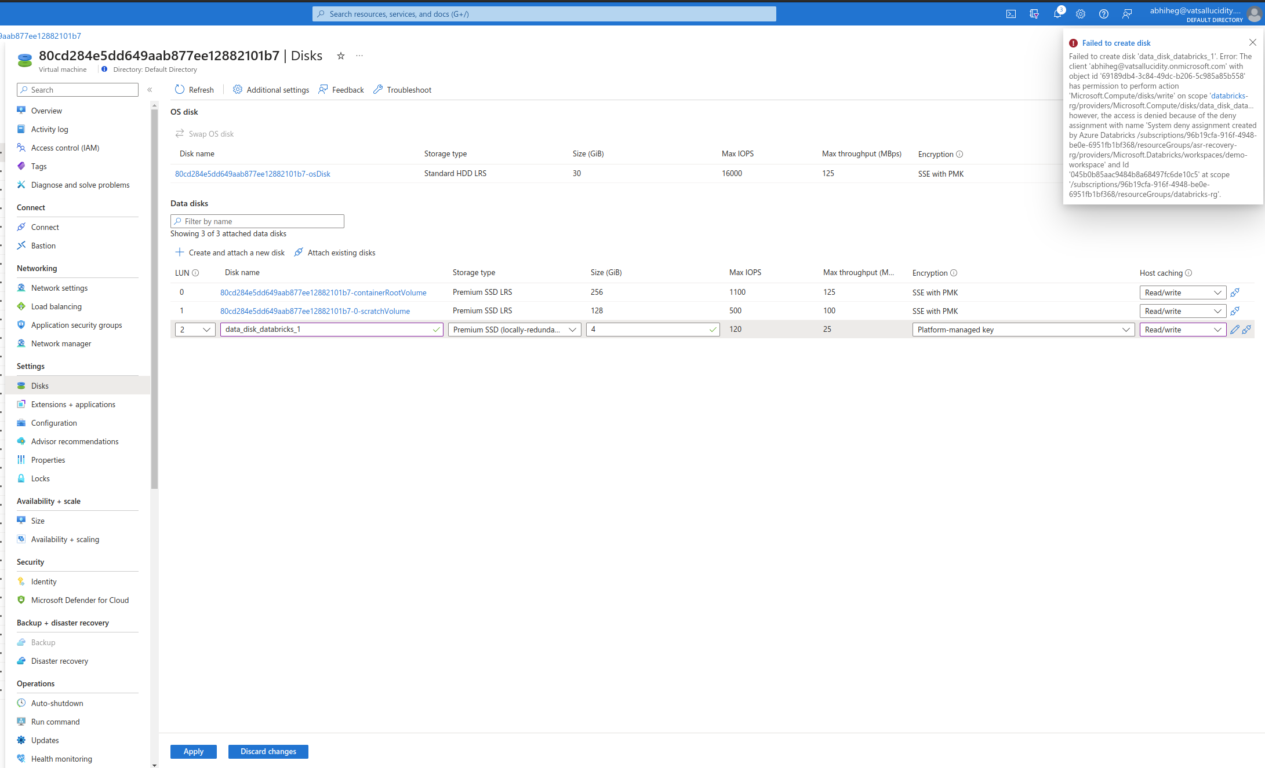The image size is (1265, 768).
Task: Open the osDisk link in OS disk table
Action: click(x=252, y=173)
